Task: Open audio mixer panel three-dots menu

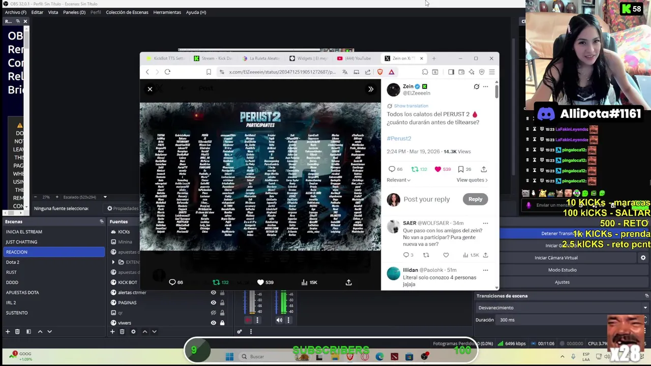Action: click(x=251, y=332)
